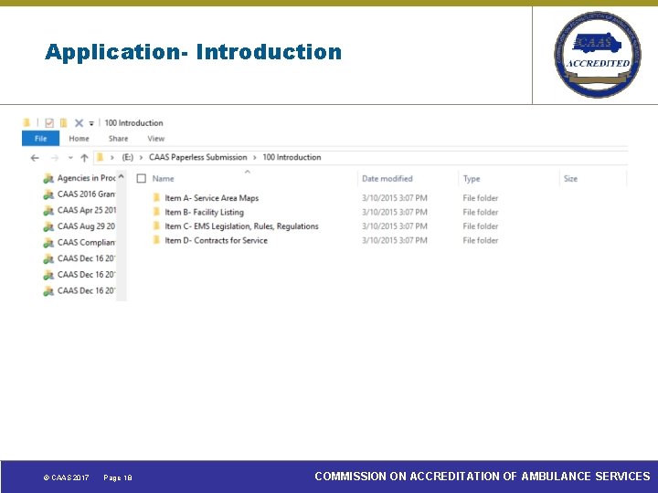Click the CAAS Accredited logo
This screenshot has width=658, height=493.
[597, 55]
